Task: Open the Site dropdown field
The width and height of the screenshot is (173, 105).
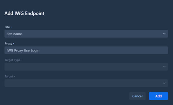Action: coord(86,34)
